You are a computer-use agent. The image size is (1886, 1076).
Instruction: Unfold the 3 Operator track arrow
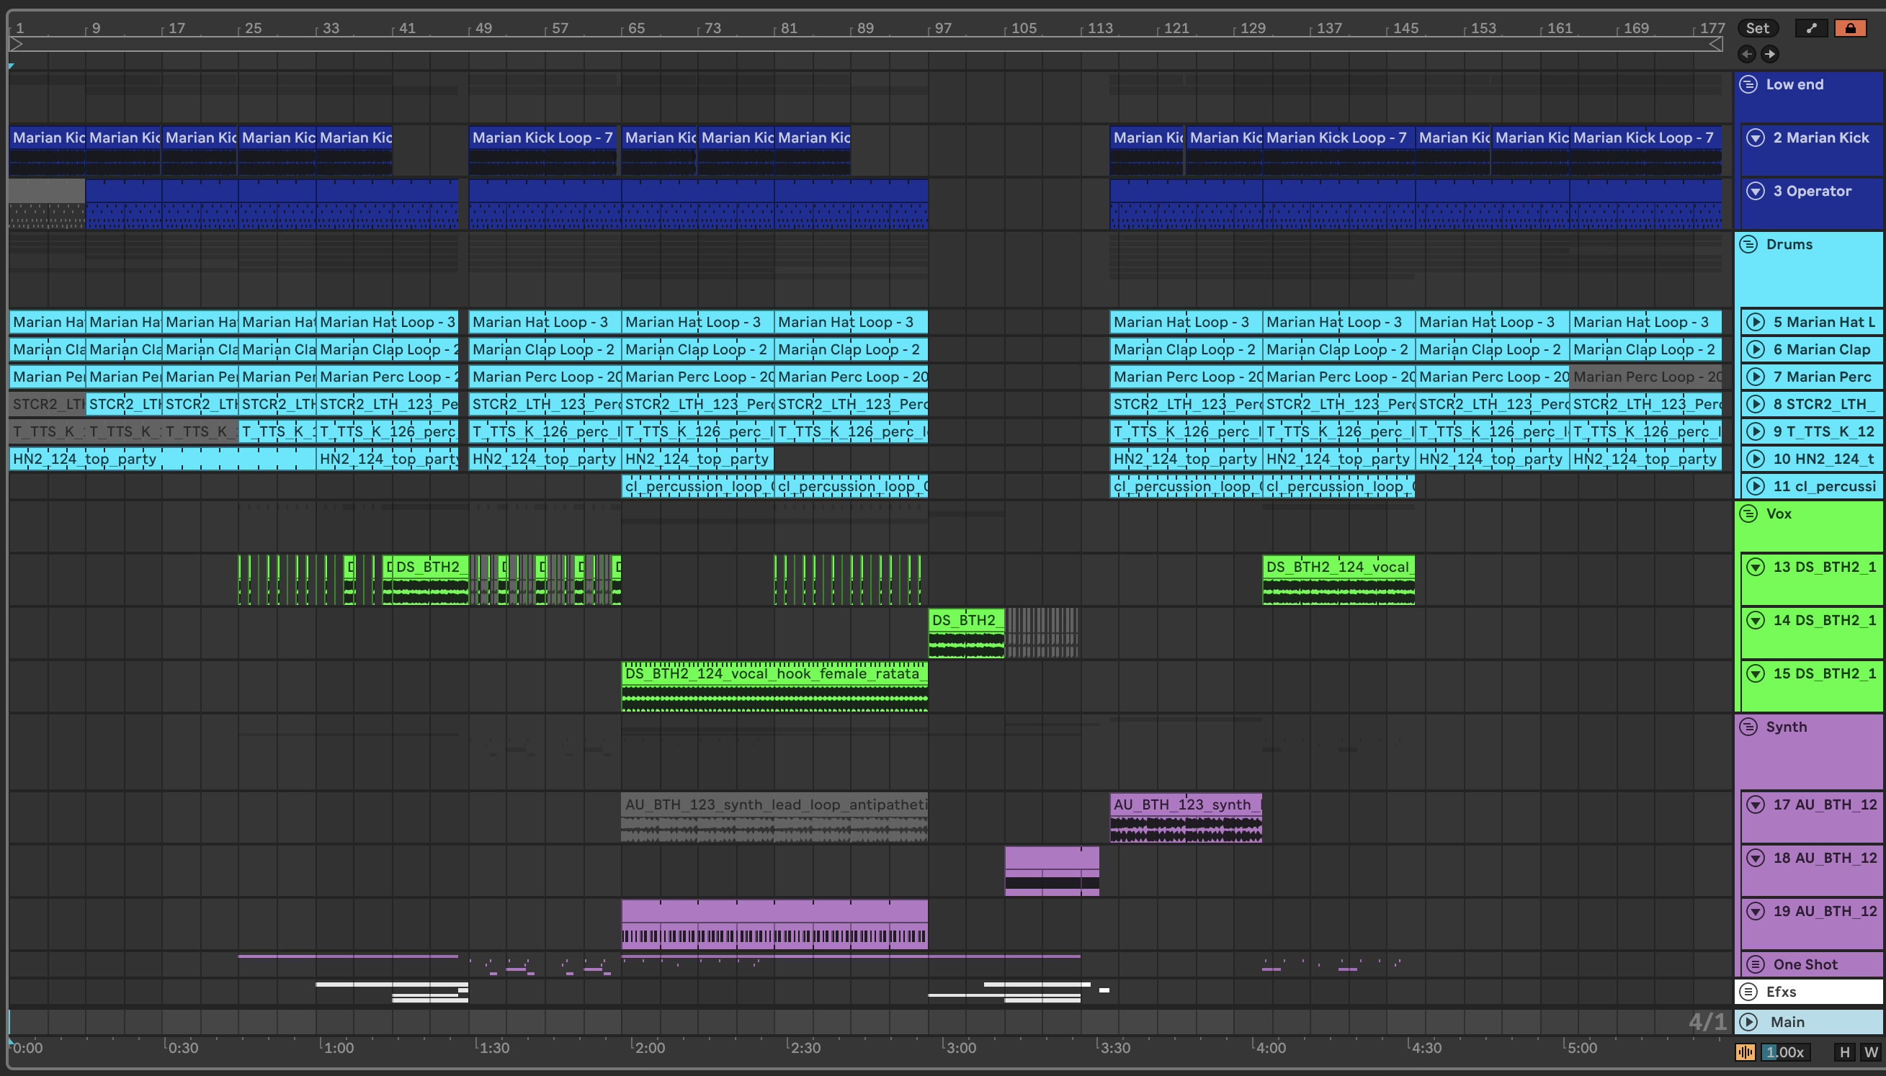1756,191
